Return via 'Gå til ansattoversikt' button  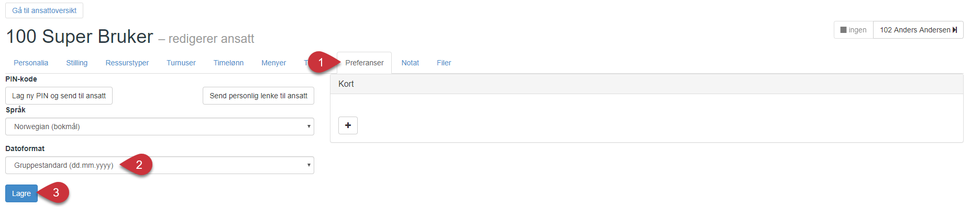[44, 10]
